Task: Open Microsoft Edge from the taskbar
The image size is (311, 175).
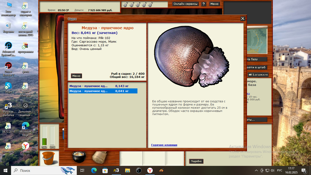Action: (x=94, y=170)
